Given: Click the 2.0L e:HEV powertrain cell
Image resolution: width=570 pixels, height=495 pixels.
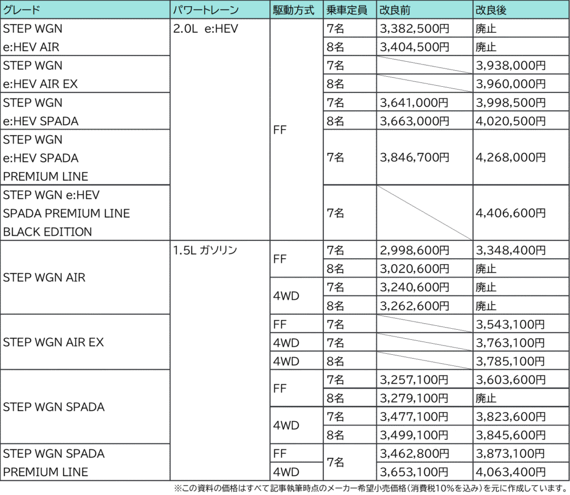Looking at the screenshot, I should tap(220, 130).
